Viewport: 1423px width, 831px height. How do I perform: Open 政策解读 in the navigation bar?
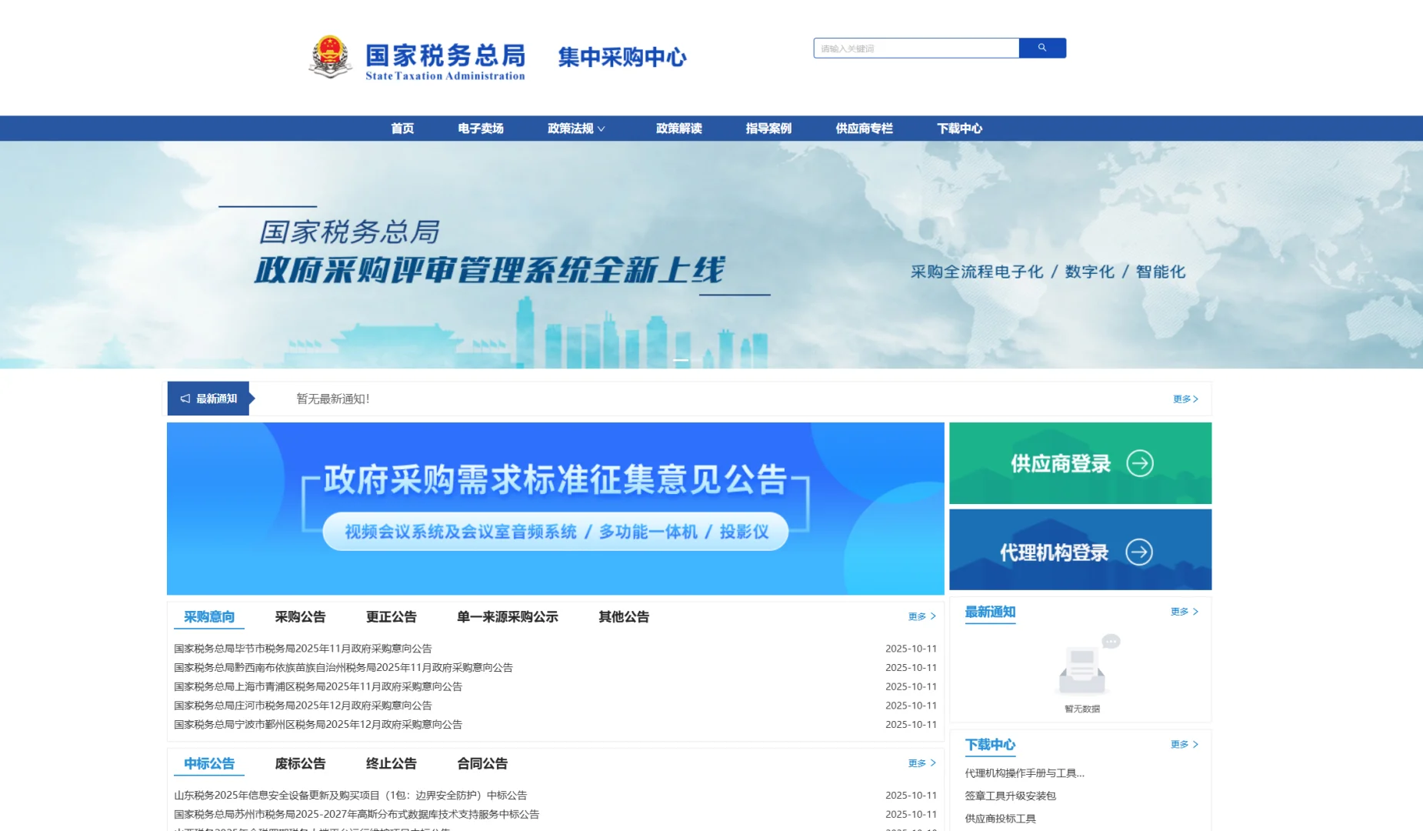679,128
